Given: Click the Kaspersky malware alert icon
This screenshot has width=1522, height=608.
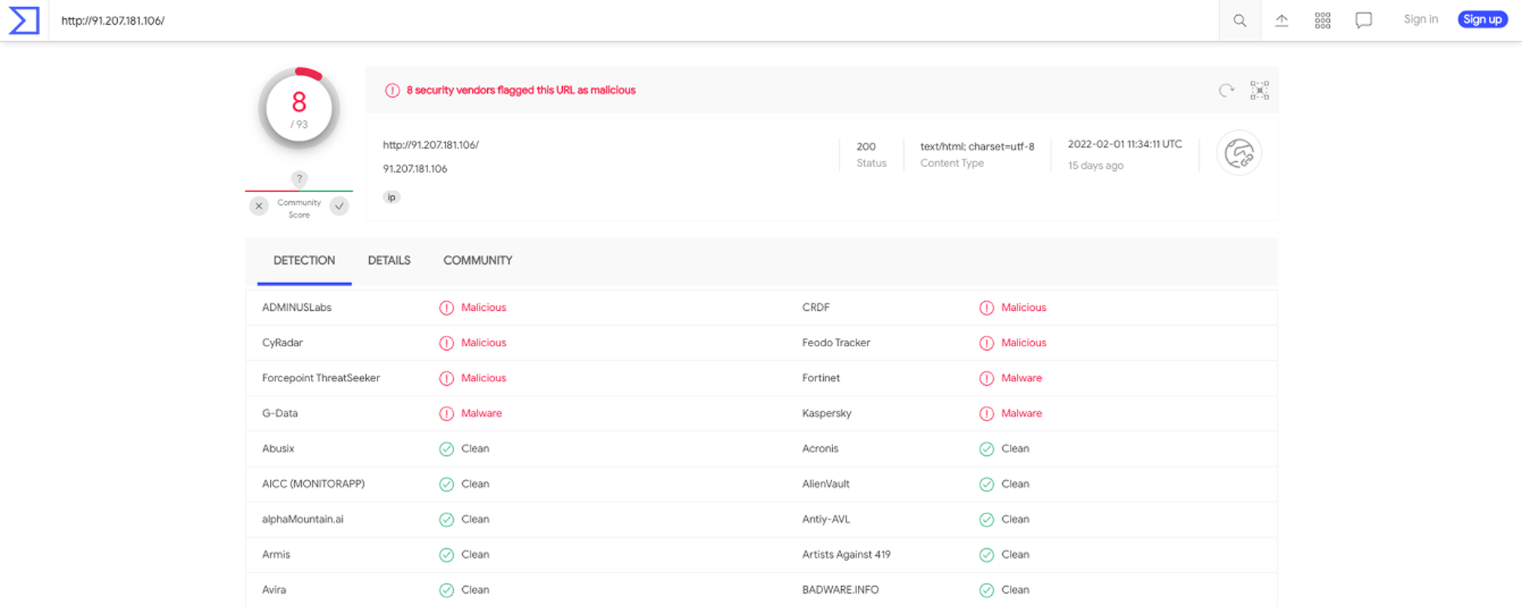Looking at the screenshot, I should point(986,414).
